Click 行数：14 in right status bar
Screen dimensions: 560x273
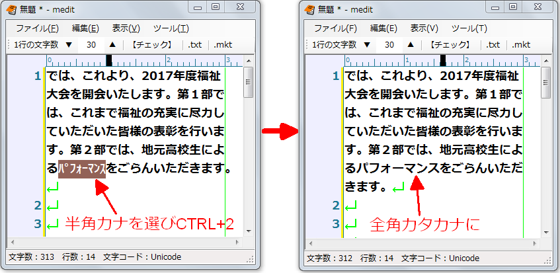377,258
